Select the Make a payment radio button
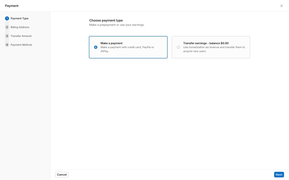Screen dimensions: 289x180 click(96, 47)
